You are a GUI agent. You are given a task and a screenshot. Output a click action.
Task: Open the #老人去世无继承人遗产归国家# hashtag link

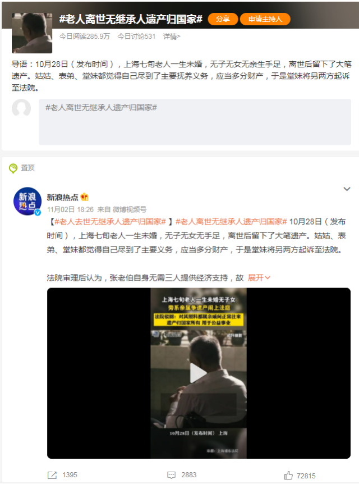click(x=110, y=222)
